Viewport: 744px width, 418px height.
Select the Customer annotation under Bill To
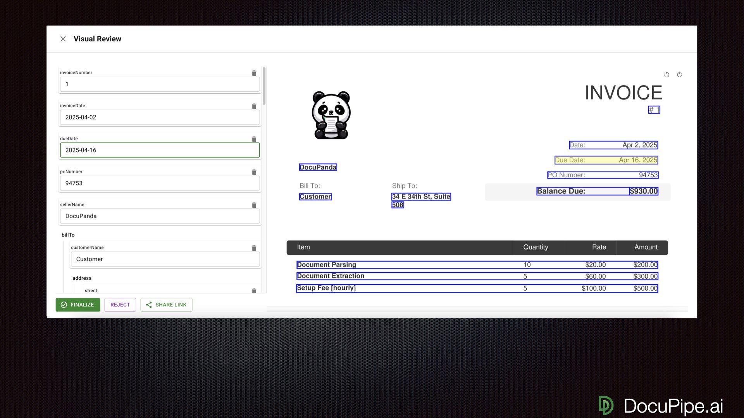click(x=315, y=196)
